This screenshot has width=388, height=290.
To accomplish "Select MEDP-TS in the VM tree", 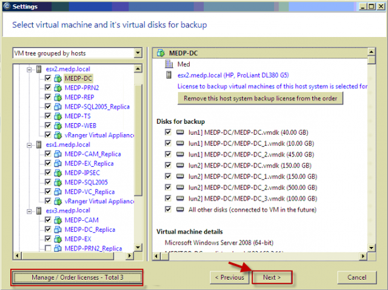I will (x=78, y=116).
